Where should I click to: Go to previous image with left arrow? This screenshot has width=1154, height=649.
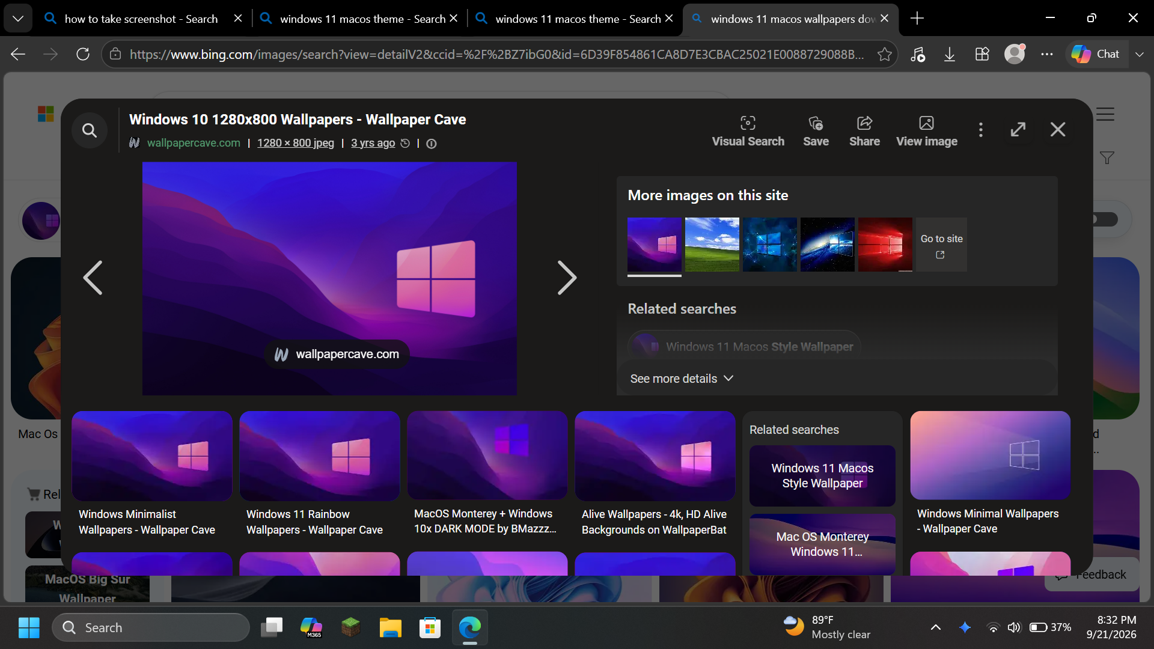click(x=93, y=278)
